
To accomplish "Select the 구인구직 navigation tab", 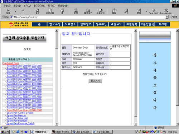I will click(x=116, y=24).
